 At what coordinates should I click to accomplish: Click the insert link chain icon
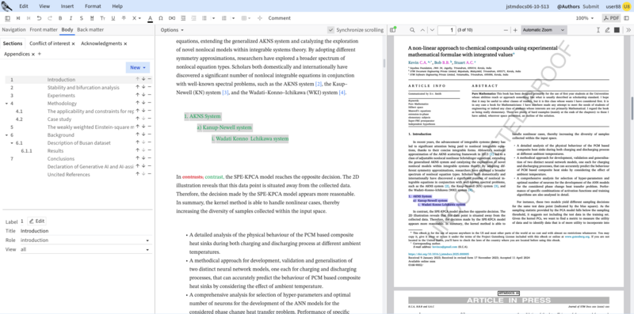pos(172,18)
